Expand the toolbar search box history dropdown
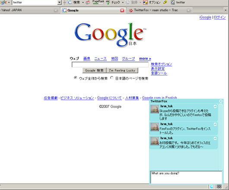Image resolution: width=229 pixels, height=190 pixels. [59, 2]
